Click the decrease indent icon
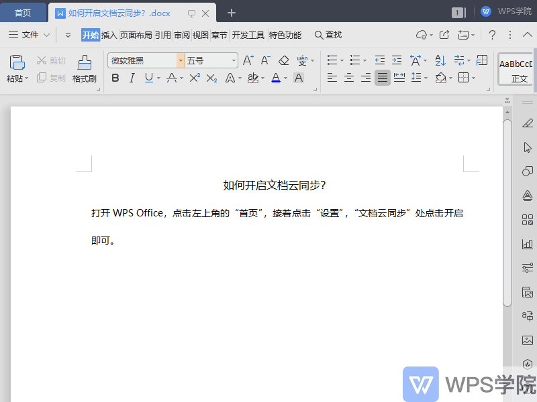 tap(379, 60)
